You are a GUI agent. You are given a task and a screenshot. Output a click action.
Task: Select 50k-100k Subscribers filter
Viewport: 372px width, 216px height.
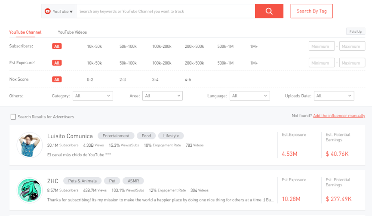pos(128,46)
